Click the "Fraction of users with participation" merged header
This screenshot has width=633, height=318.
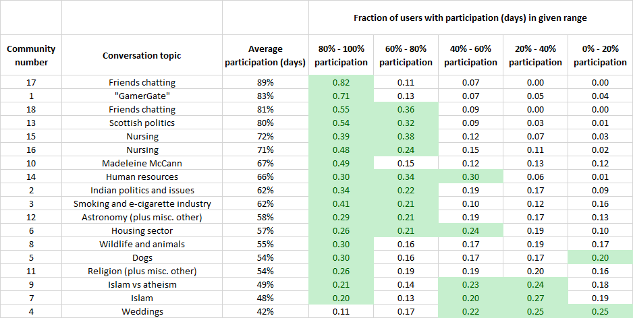(x=470, y=18)
